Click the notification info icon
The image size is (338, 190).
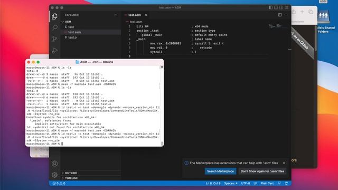pos(186,163)
